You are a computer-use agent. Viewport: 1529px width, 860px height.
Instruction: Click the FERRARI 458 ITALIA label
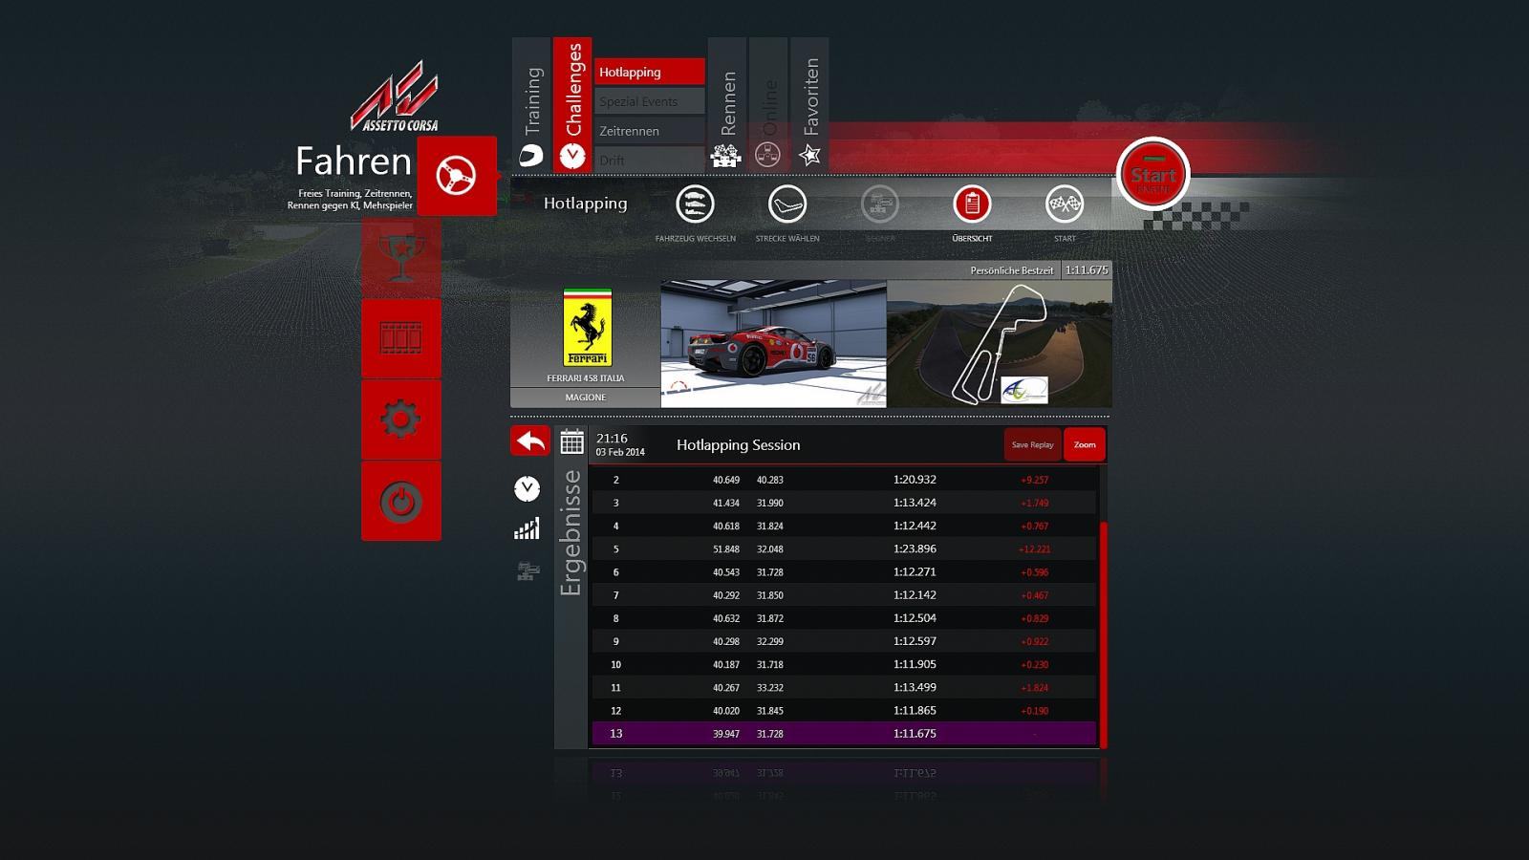[586, 378]
